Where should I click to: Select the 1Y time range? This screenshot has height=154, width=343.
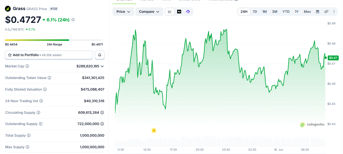point(296,12)
